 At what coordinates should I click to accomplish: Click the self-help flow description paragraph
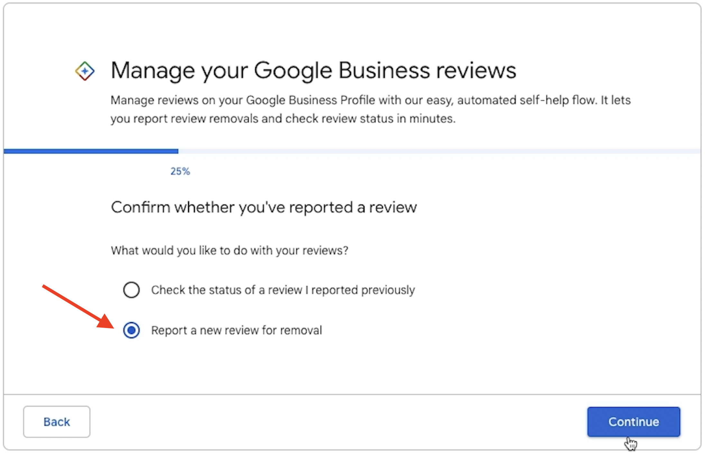coord(370,100)
